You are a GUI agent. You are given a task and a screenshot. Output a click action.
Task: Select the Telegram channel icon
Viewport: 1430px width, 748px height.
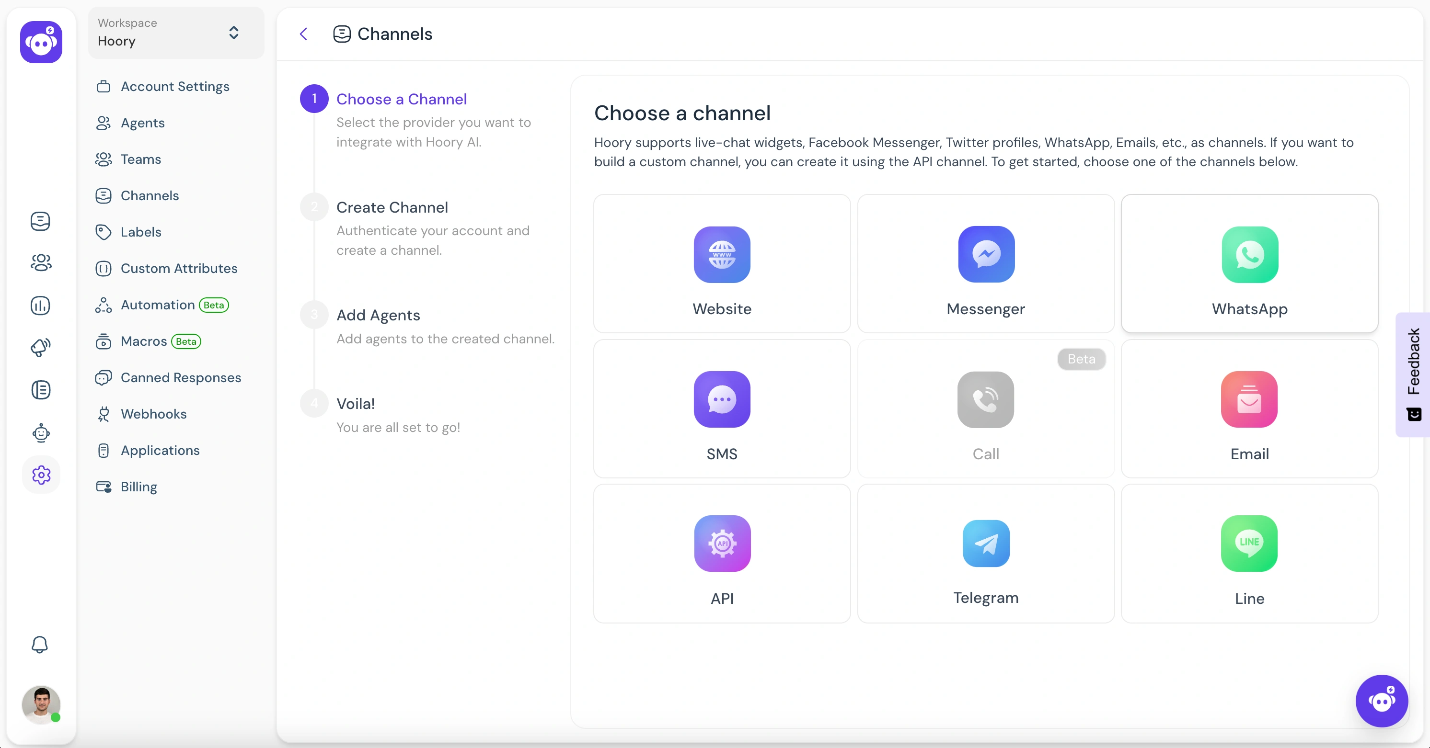(985, 543)
